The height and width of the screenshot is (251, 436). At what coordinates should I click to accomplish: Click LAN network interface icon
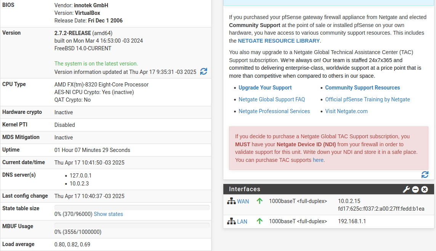pyautogui.click(x=231, y=221)
